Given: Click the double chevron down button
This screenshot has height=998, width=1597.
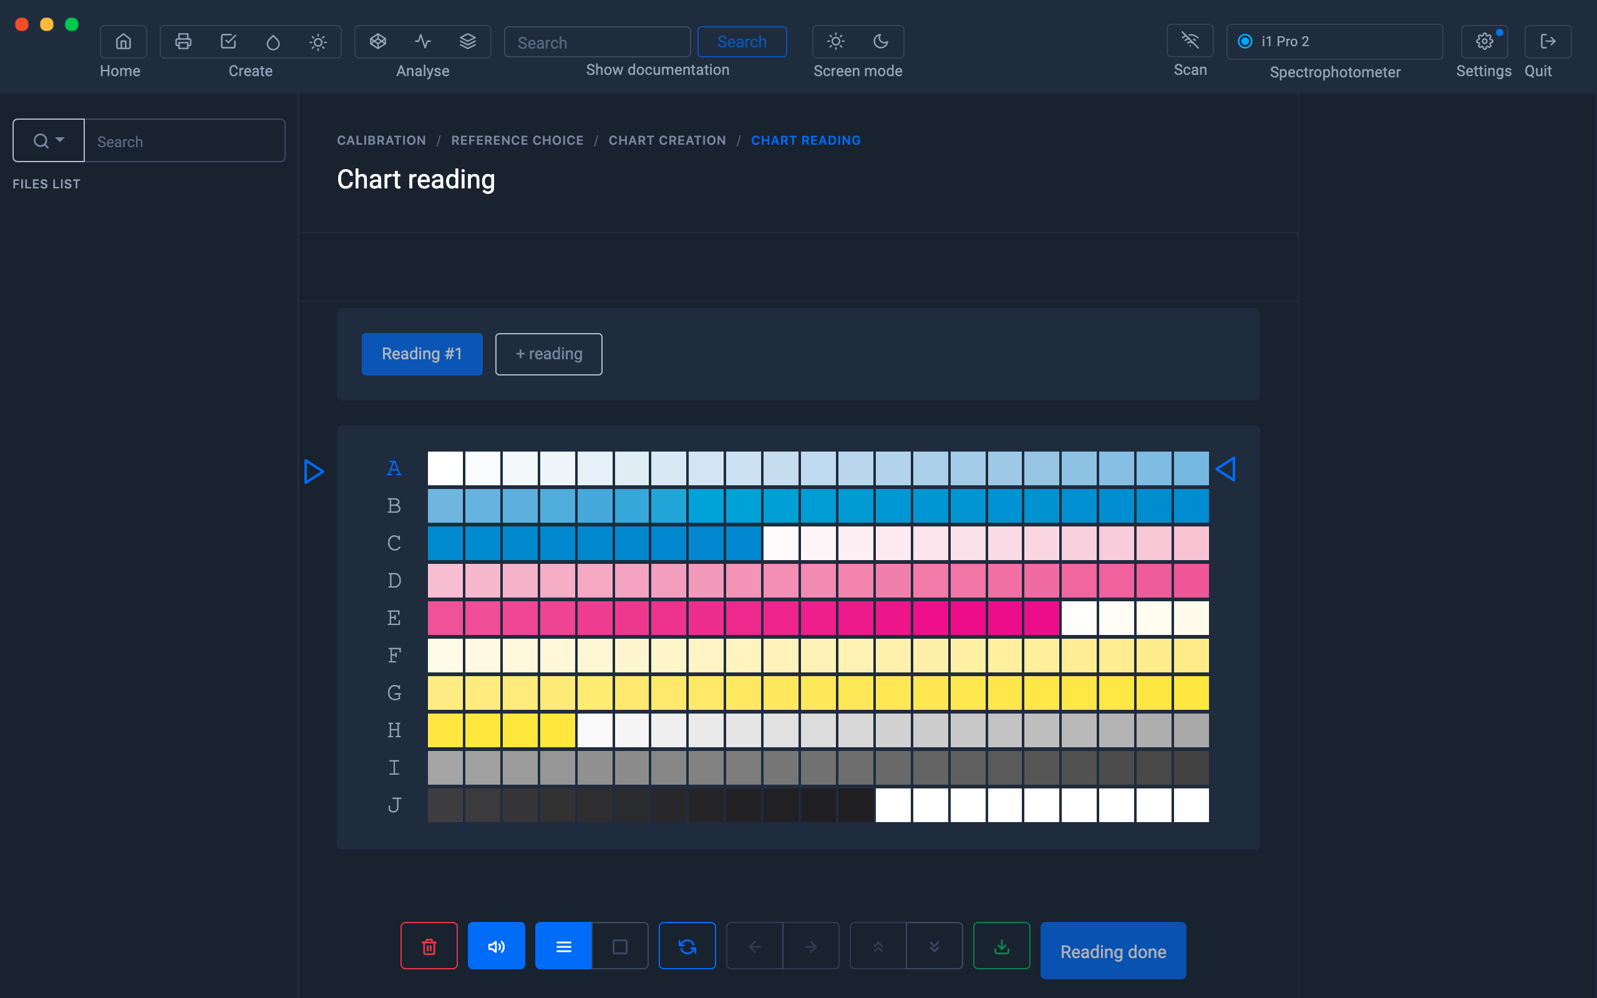Looking at the screenshot, I should pyautogui.click(x=934, y=946).
